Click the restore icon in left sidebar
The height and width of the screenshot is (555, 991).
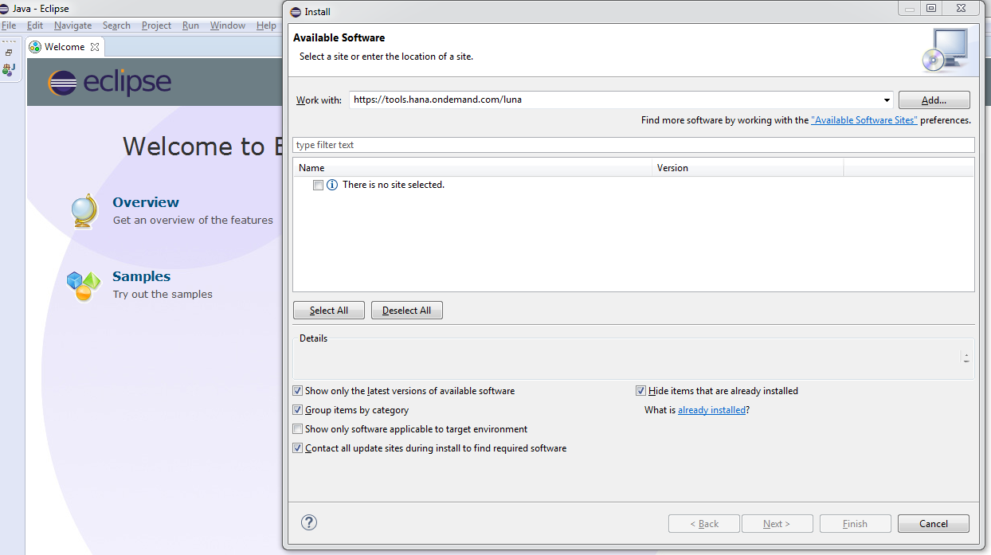pyautogui.click(x=9, y=53)
